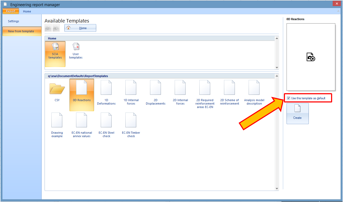This screenshot has height=202, width=343.
Task: Click the Home navigation button
Action: coord(80,28)
